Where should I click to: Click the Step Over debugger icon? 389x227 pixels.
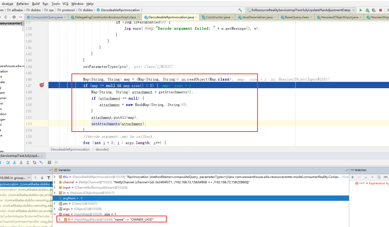(8, 162)
